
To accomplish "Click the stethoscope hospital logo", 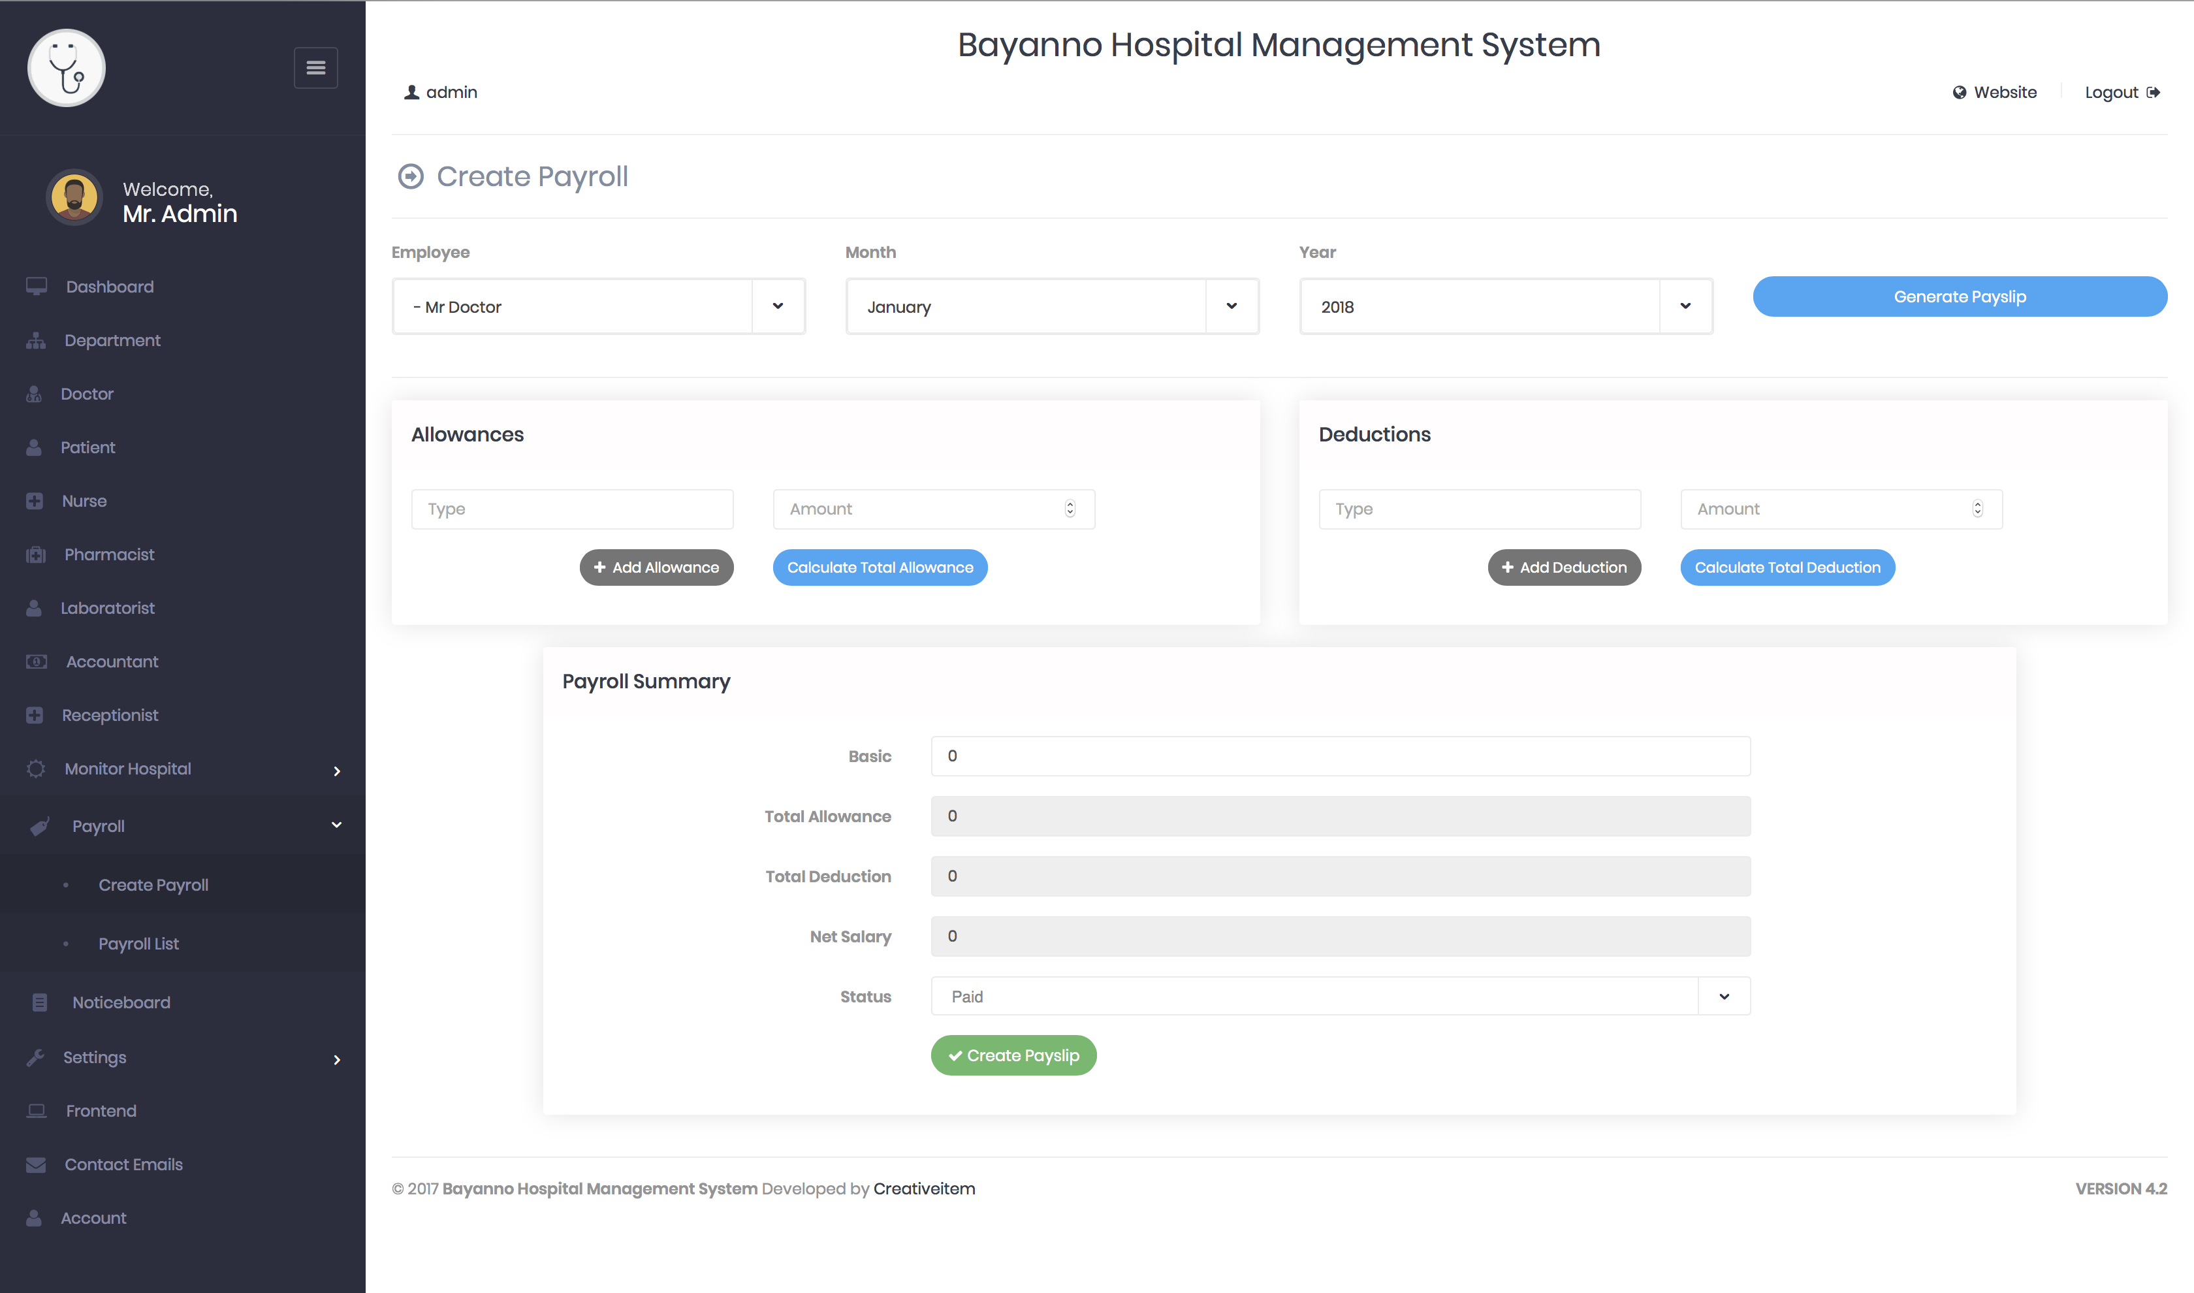I will 66,68.
